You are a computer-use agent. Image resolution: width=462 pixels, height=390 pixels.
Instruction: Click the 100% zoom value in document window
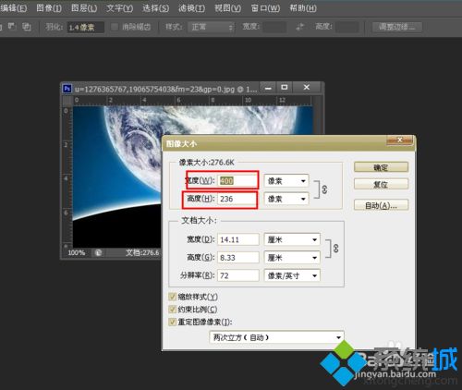77,253
